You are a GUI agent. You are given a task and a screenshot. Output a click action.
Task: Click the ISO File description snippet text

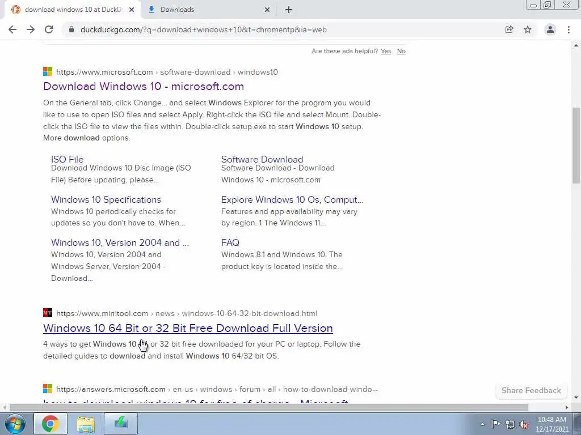[x=121, y=173]
